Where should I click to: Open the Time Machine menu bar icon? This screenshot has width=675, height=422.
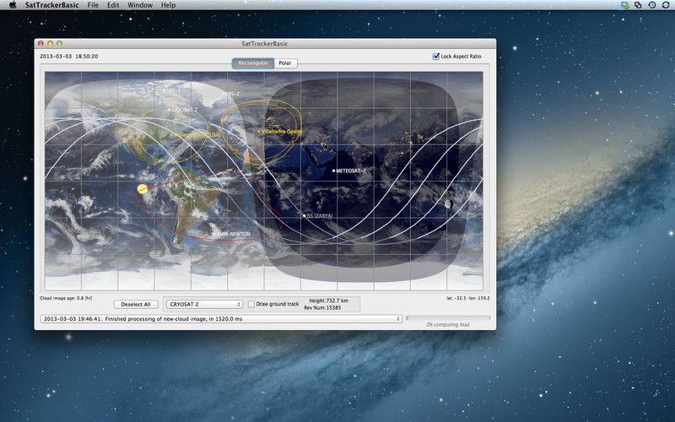click(x=652, y=5)
